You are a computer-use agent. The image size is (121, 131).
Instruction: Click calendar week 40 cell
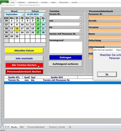pyautogui.click(x=6, y=37)
